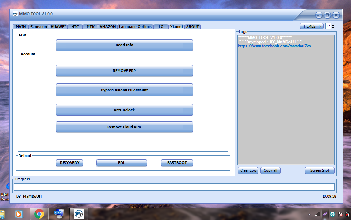The height and width of the screenshot is (220, 351).
Task: Open Chrome from the taskbar
Action: click(x=39, y=214)
